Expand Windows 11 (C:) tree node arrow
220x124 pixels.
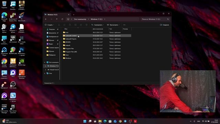(45, 66)
